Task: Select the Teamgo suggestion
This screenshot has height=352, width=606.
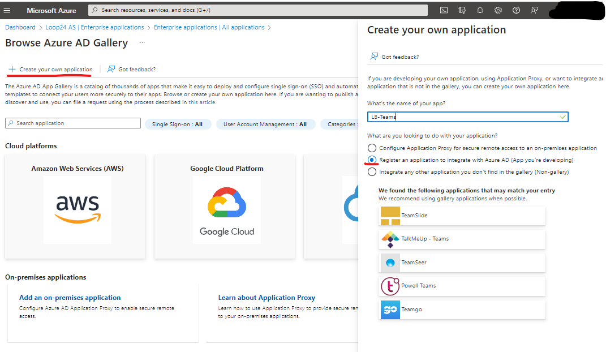Action: tap(462, 310)
